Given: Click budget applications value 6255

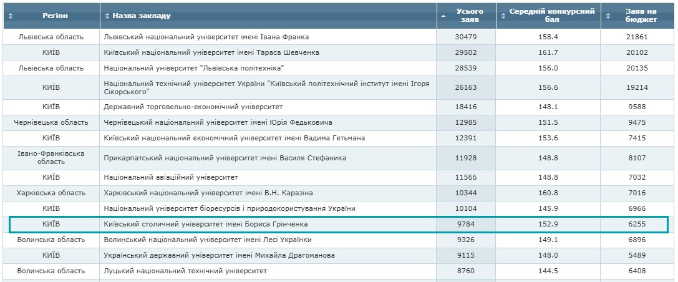Looking at the screenshot, I should (637, 224).
